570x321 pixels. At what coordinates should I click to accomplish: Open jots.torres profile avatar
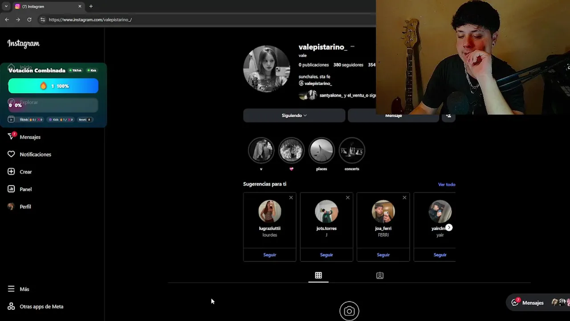326,211
